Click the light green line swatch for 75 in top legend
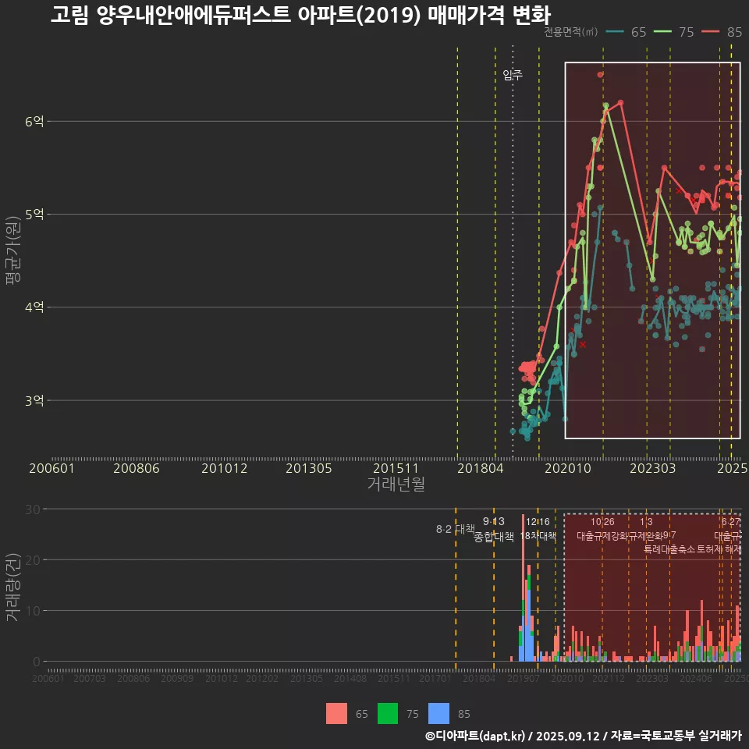The width and height of the screenshot is (749, 749). 662,32
